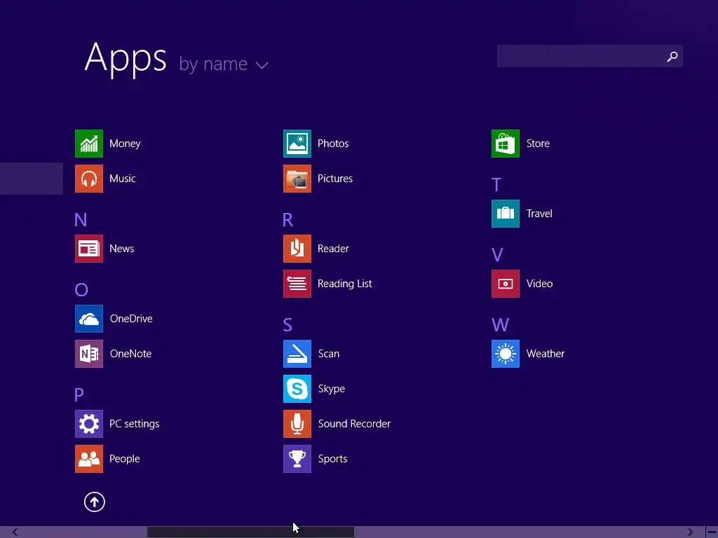Click the 'Reading List' label

tap(345, 284)
